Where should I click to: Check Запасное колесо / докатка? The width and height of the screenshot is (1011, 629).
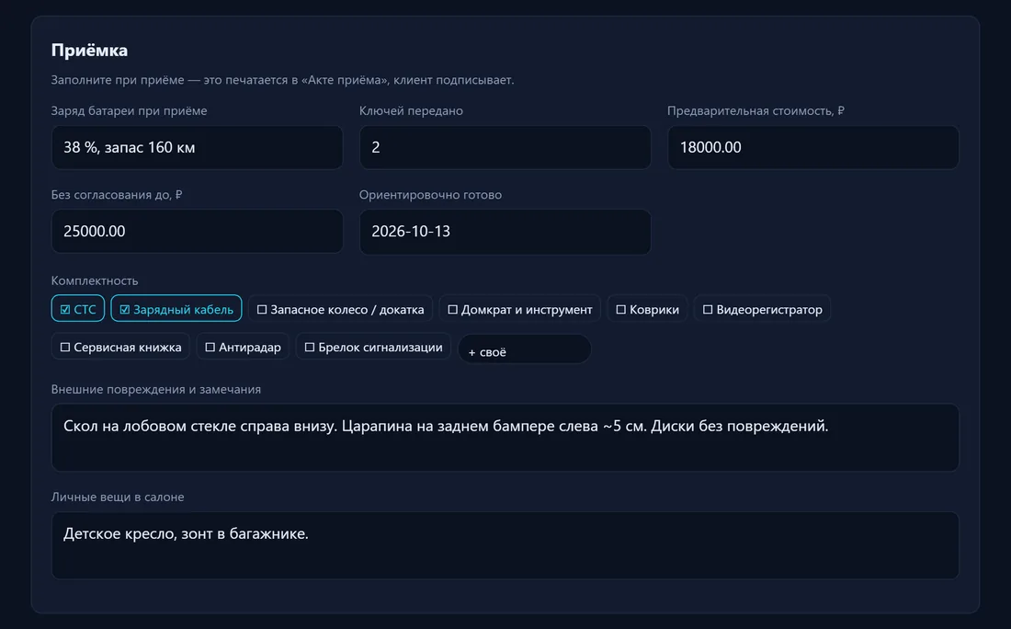click(340, 309)
